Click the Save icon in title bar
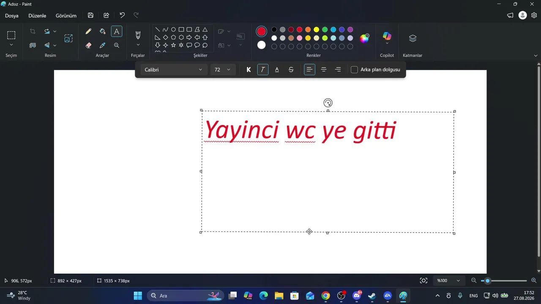The width and height of the screenshot is (541, 304). [x=90, y=15]
